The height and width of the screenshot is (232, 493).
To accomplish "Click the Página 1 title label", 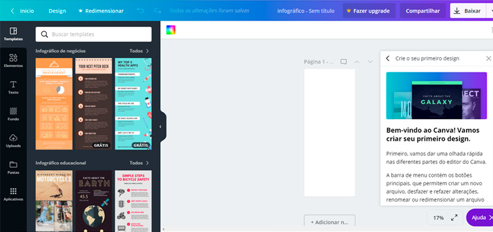I will click(318, 62).
